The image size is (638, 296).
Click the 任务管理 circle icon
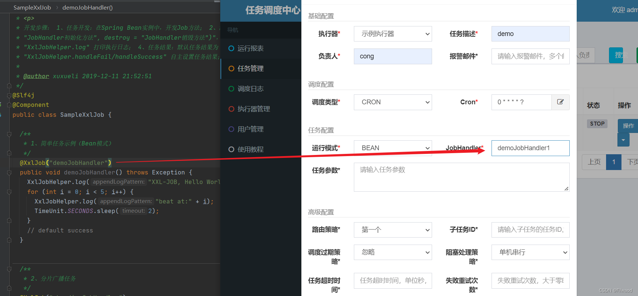tap(231, 68)
